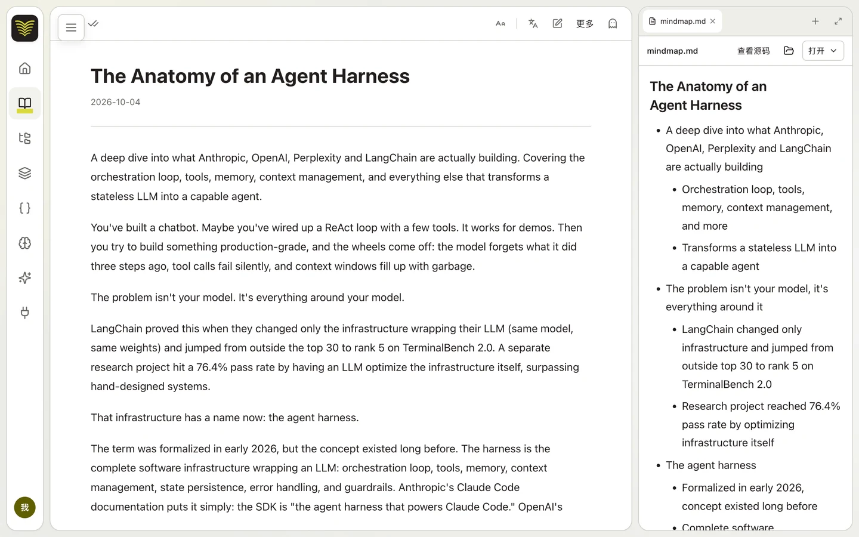Add a new tab with plus icon
Image resolution: width=859 pixels, height=537 pixels.
(815, 21)
